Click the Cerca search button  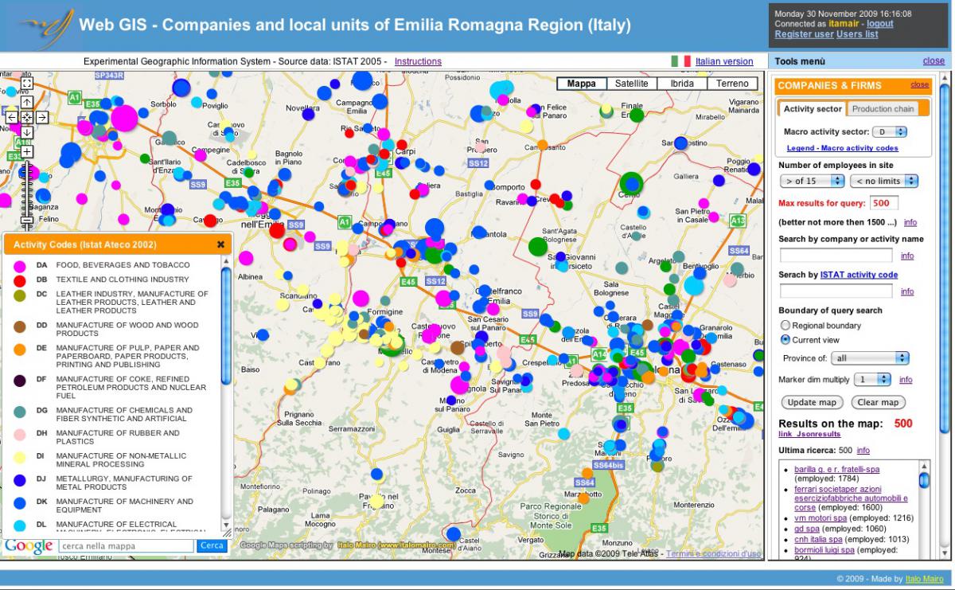tap(211, 546)
